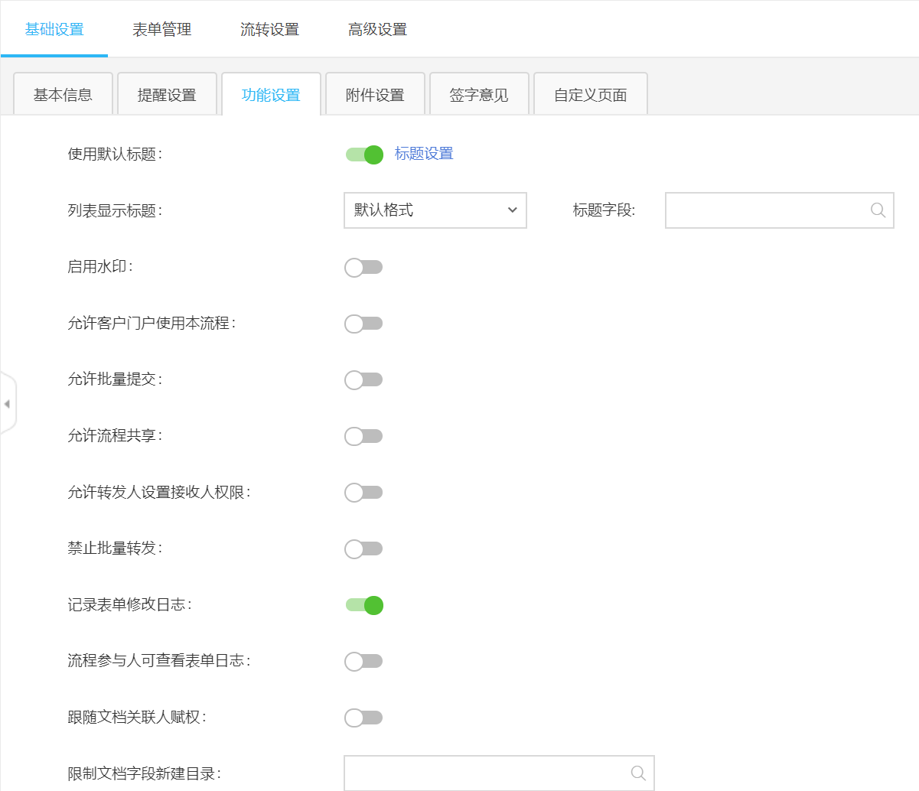This screenshot has width=919, height=791.
Task: Turn on 允许批量提交 switch
Action: pyautogui.click(x=363, y=379)
